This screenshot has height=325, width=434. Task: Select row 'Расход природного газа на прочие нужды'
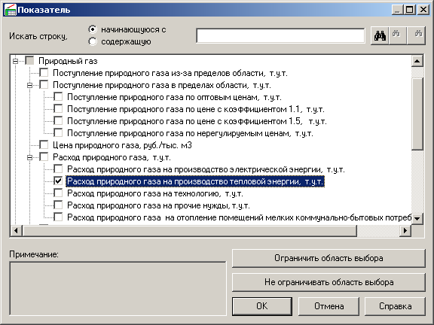tap(158, 205)
